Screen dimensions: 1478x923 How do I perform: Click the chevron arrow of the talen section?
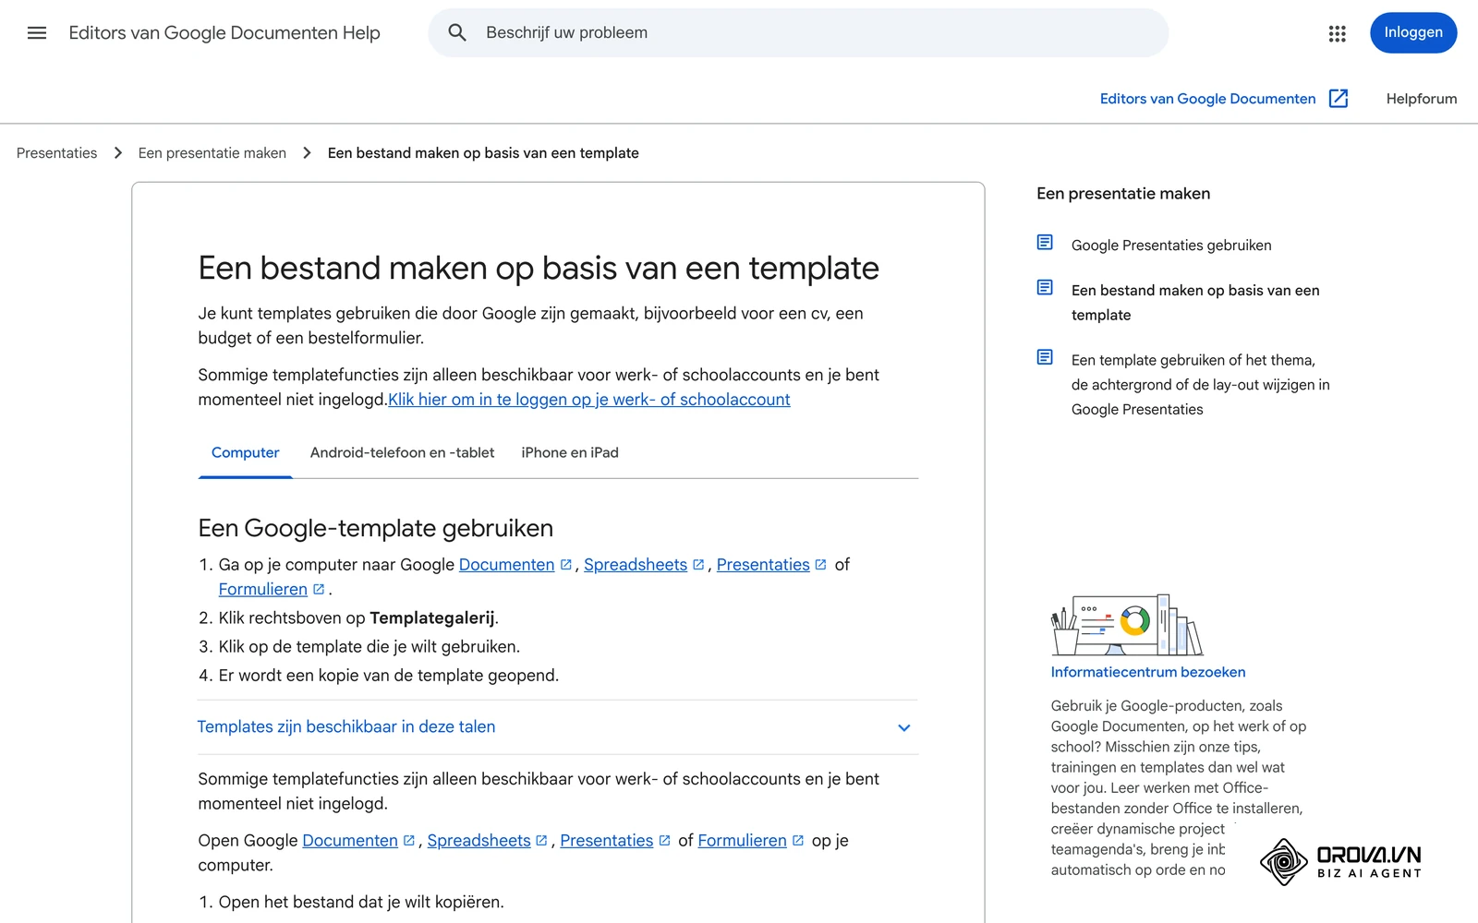[904, 728]
